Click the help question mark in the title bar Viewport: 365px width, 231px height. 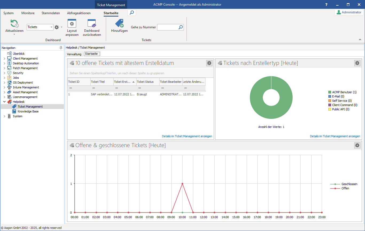[x=326, y=4]
